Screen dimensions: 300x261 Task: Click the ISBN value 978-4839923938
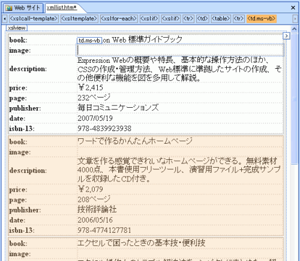(x=104, y=129)
